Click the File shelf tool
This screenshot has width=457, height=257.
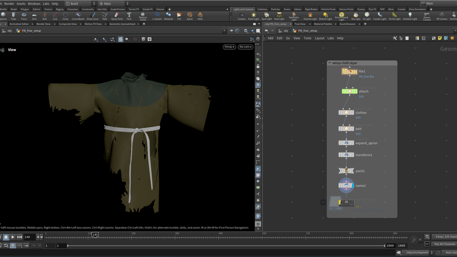point(179,16)
